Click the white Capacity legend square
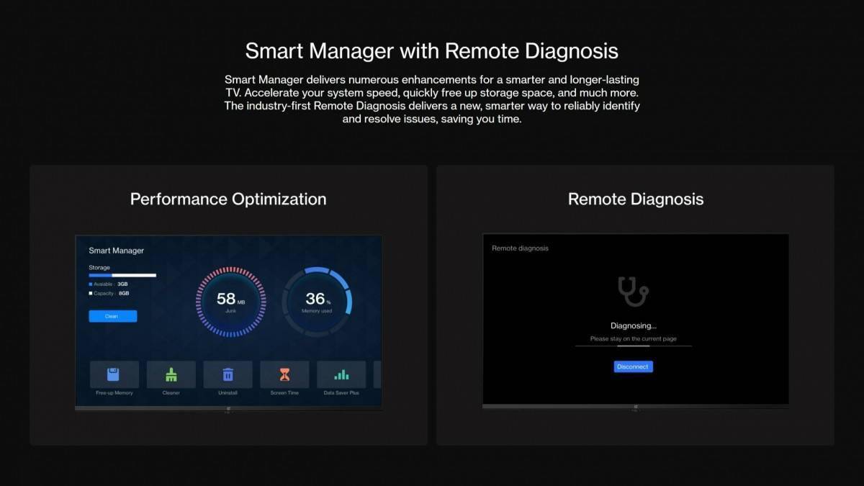 91,294
